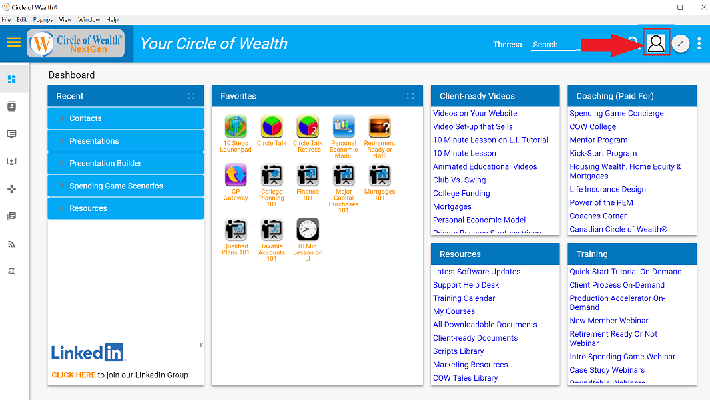
Task: Open Personal Economic Model favorite
Action: tap(344, 137)
